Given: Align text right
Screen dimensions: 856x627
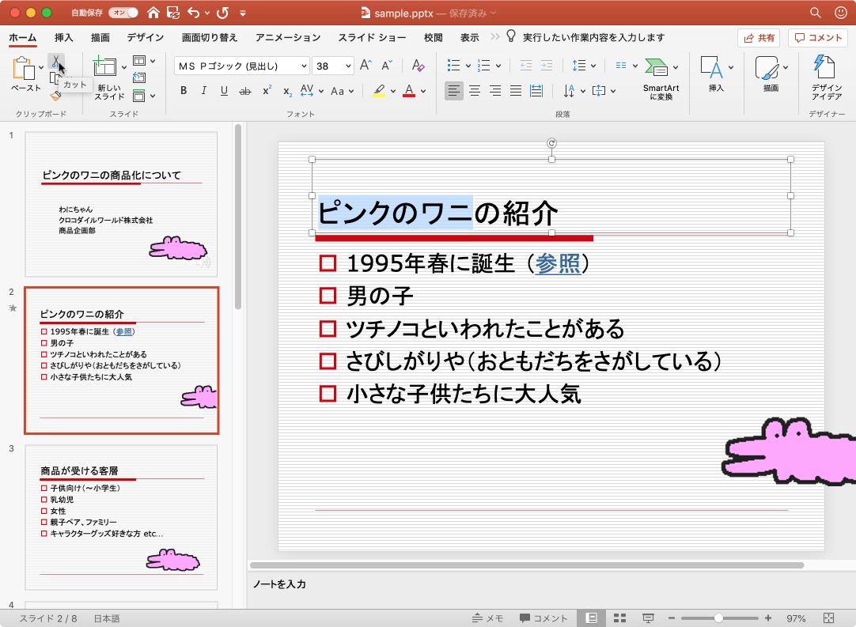Looking at the screenshot, I should click(495, 91).
